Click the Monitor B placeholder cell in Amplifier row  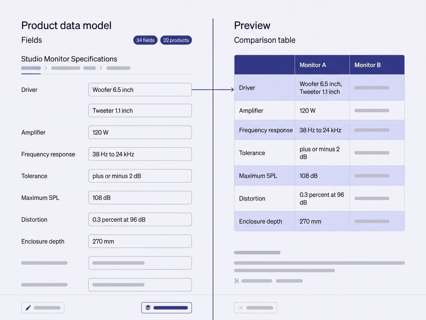[x=377, y=111]
